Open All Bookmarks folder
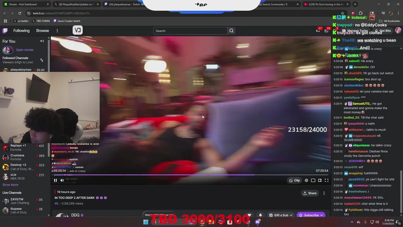Viewport: 403px width, 227px height. 390,21
